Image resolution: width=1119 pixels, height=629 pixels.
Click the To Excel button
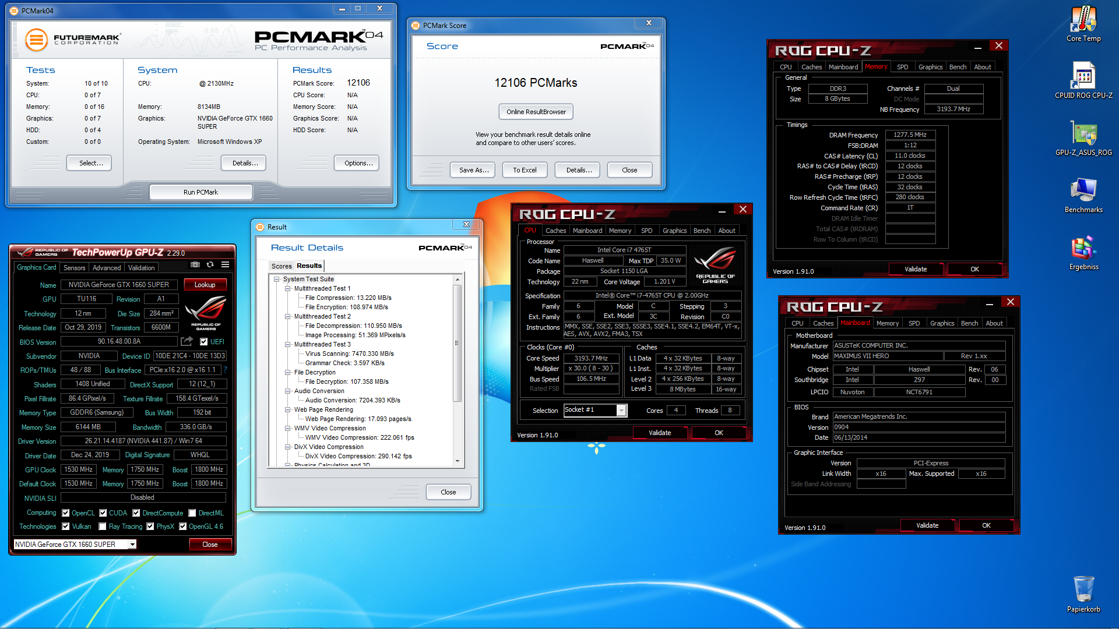[x=525, y=170]
